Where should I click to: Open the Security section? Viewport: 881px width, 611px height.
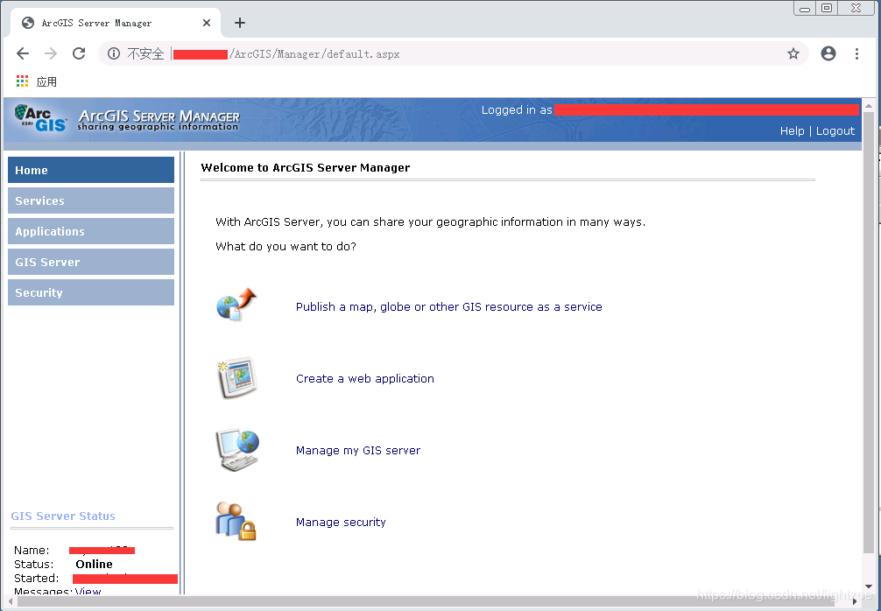91,292
